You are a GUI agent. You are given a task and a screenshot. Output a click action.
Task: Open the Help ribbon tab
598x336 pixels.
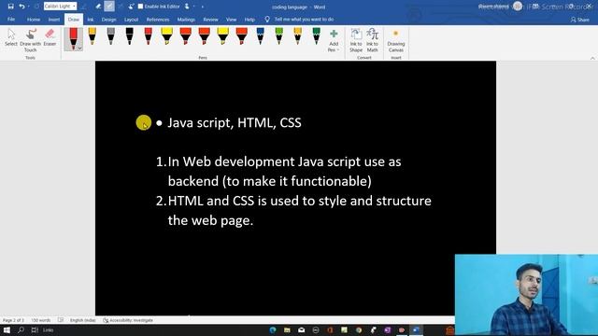(x=249, y=20)
